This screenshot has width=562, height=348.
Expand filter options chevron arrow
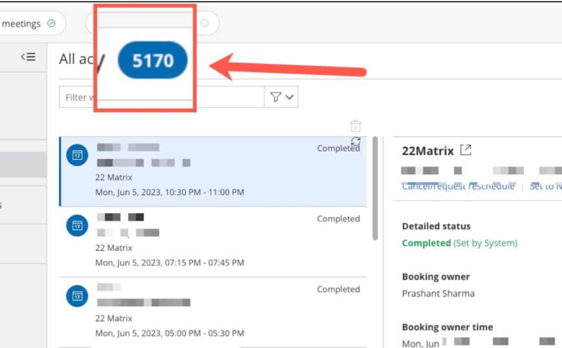[x=290, y=97]
